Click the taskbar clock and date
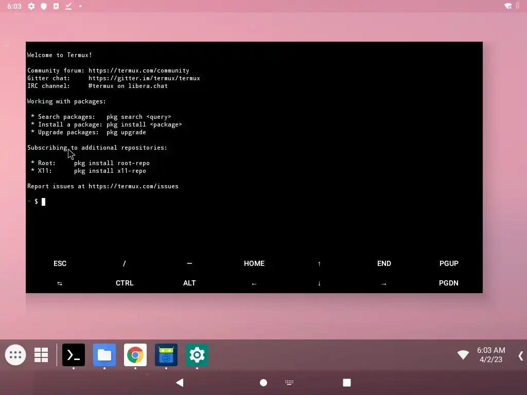The image size is (527, 395). pos(490,355)
